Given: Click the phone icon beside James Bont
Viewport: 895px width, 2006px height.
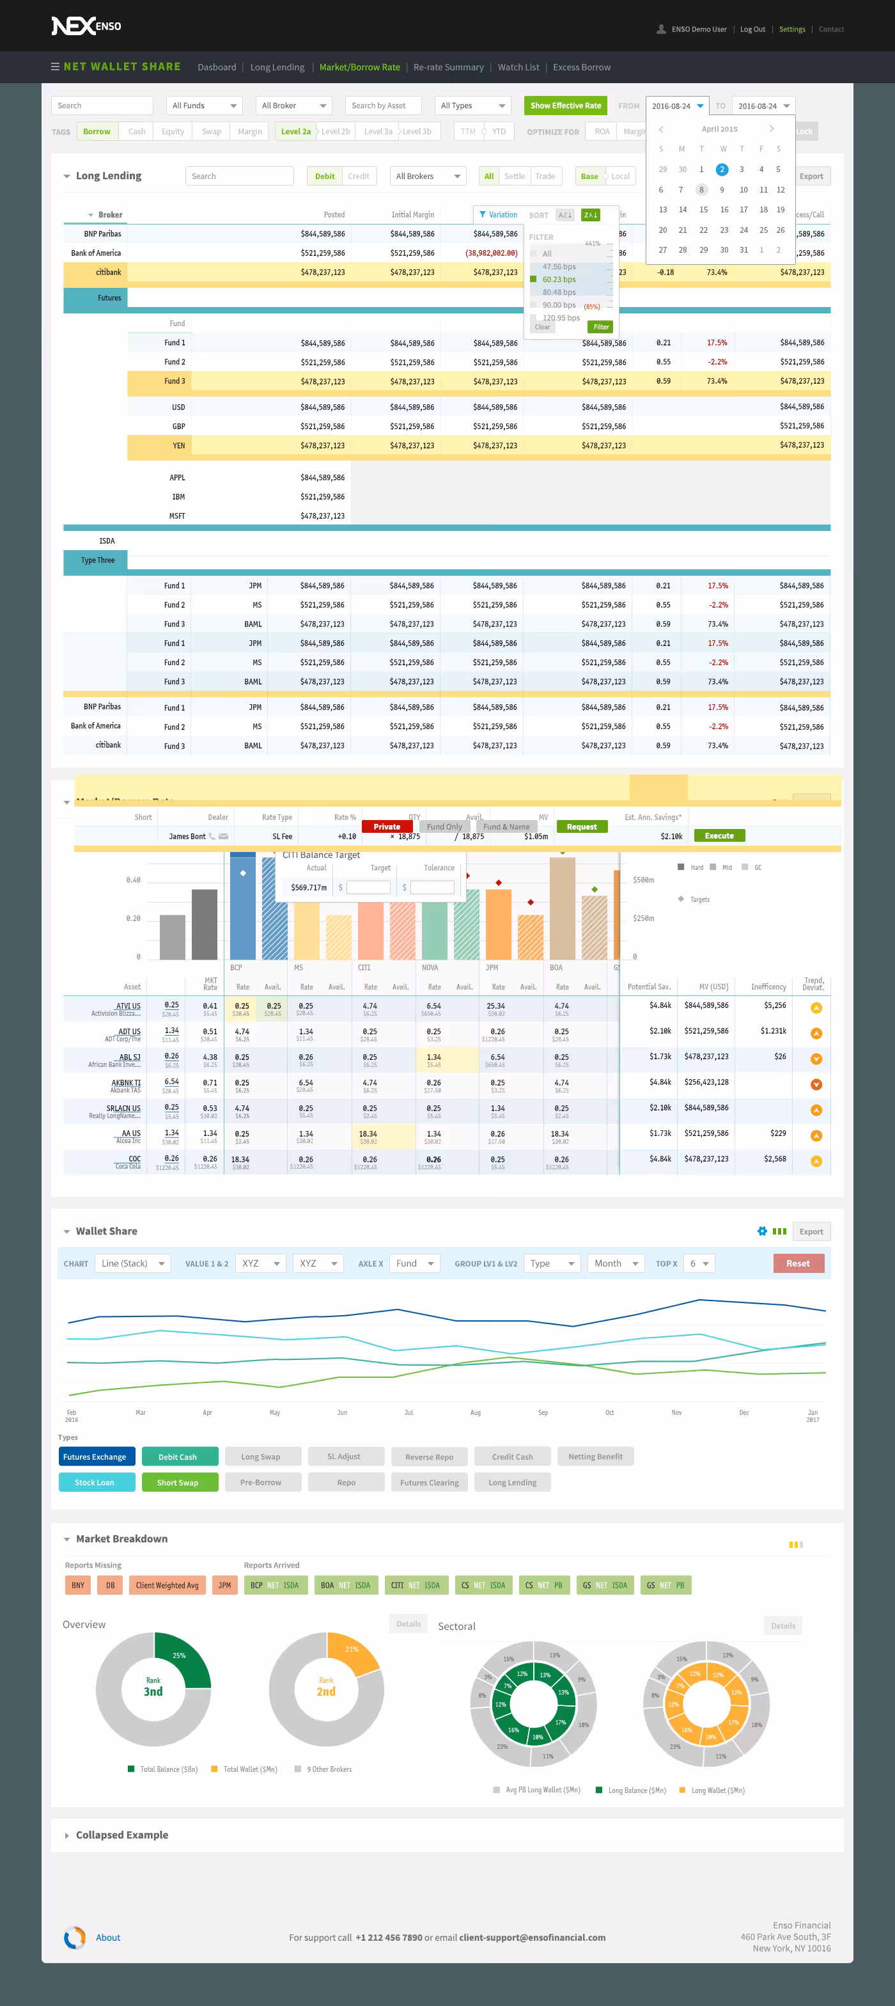Looking at the screenshot, I should [x=212, y=836].
